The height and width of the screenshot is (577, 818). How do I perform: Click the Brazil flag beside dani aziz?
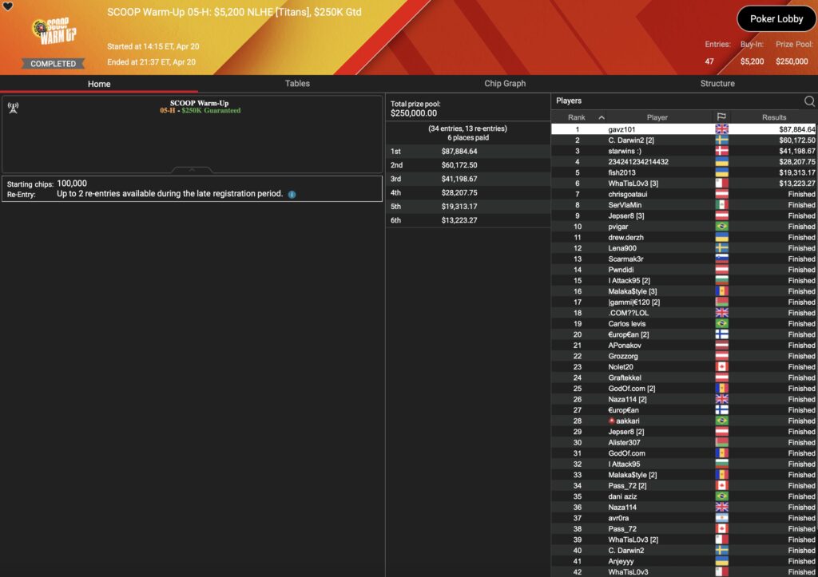coord(721,496)
